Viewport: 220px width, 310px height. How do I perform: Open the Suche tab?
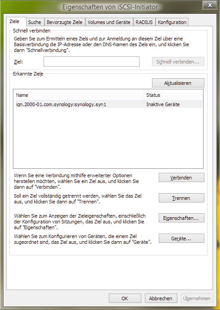(x=35, y=22)
